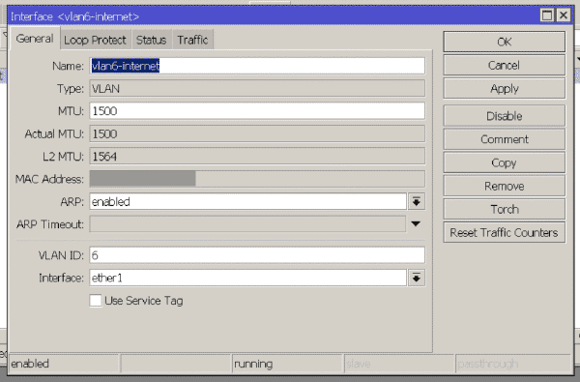Click the MTU input field
Image resolution: width=580 pixels, height=382 pixels.
[257, 111]
